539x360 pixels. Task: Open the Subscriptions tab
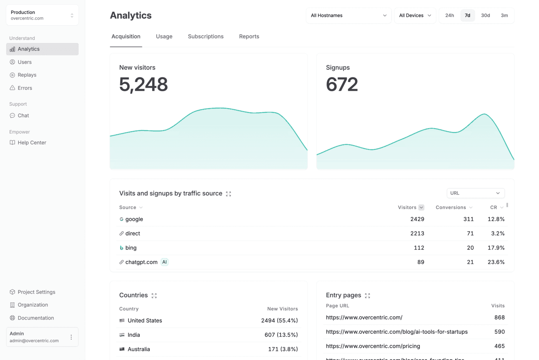click(x=206, y=36)
